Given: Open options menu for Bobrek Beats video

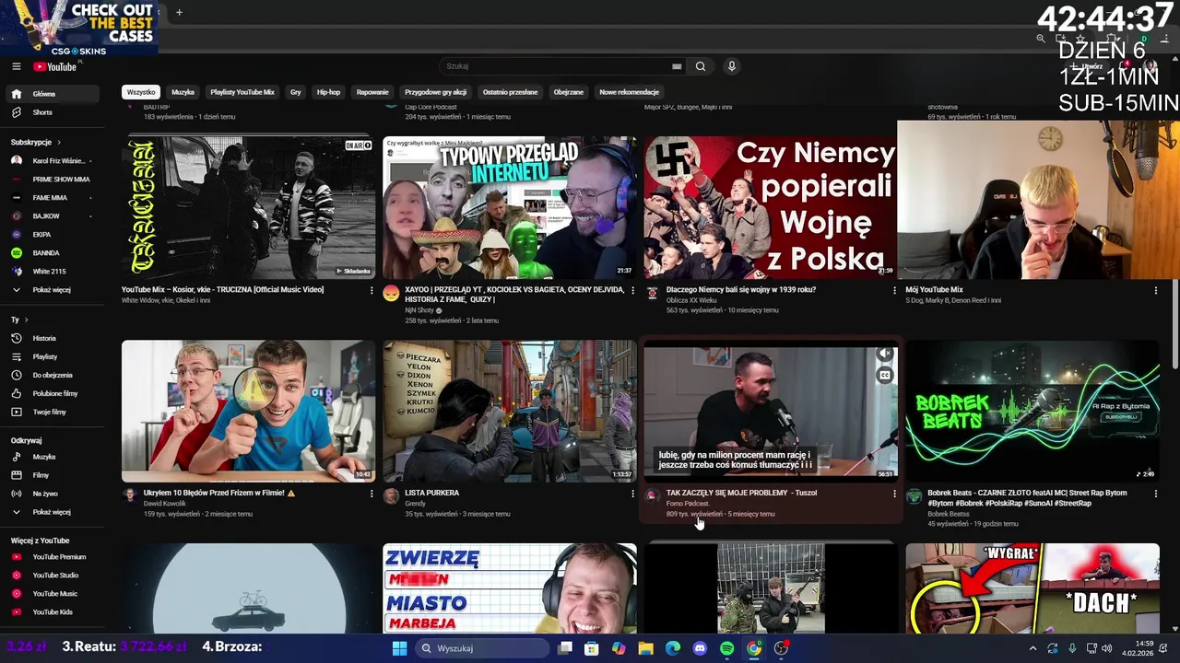Looking at the screenshot, I should (1156, 494).
